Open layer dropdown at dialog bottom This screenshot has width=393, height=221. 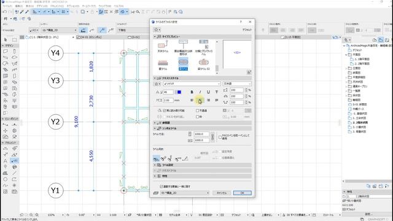click(185, 193)
